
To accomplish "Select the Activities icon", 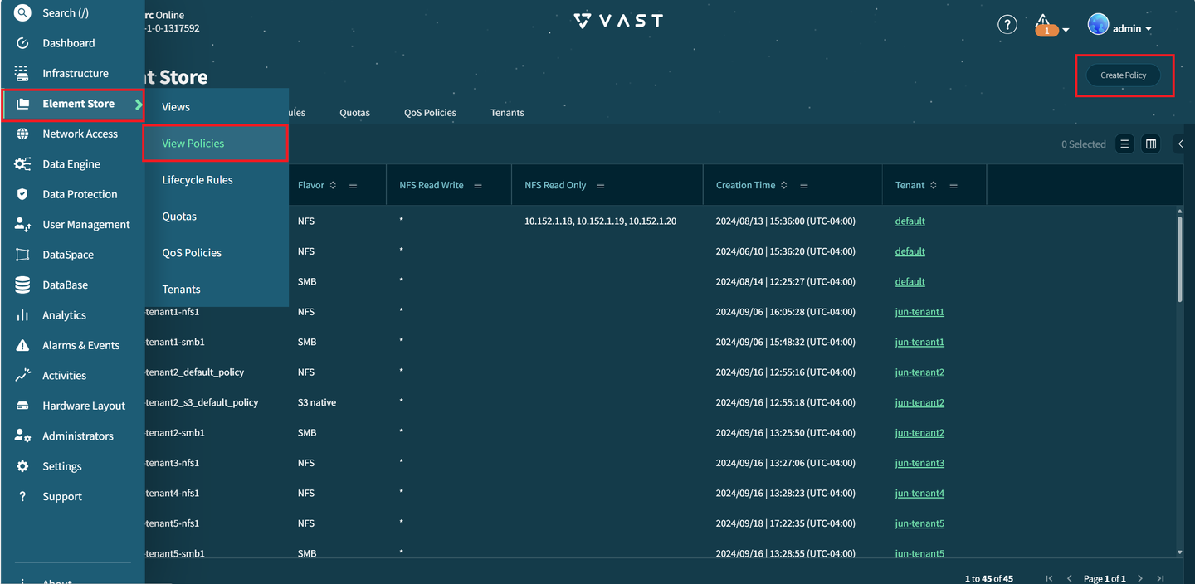I will click(22, 375).
